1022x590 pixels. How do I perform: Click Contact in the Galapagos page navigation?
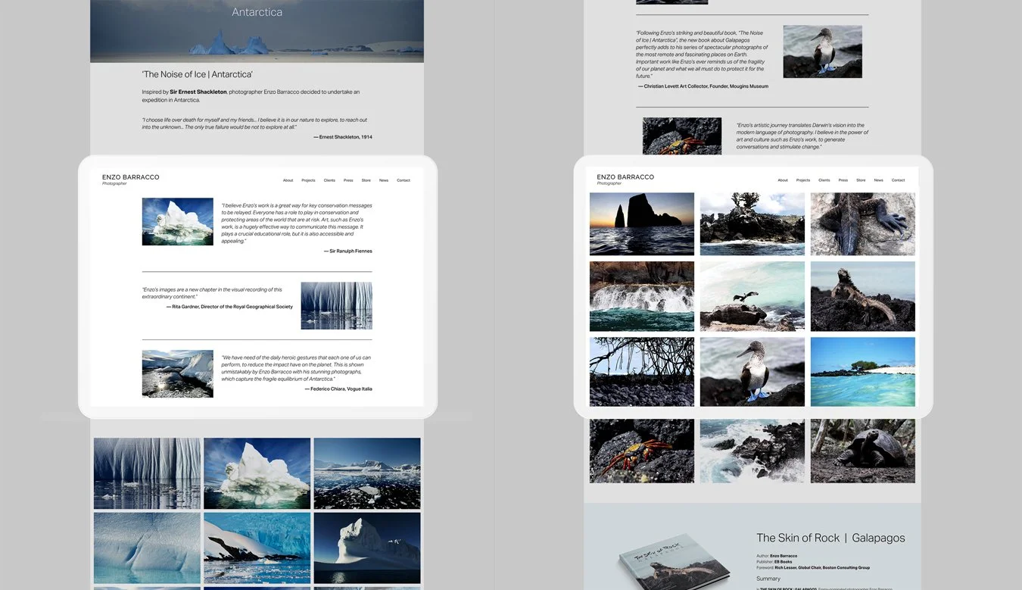click(898, 180)
